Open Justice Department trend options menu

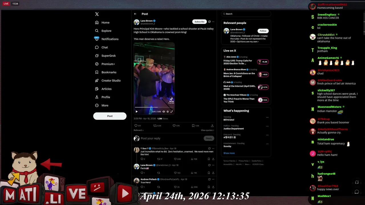(x=267, y=126)
